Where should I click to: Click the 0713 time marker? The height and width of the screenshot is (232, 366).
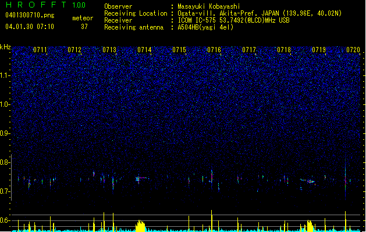109,50
